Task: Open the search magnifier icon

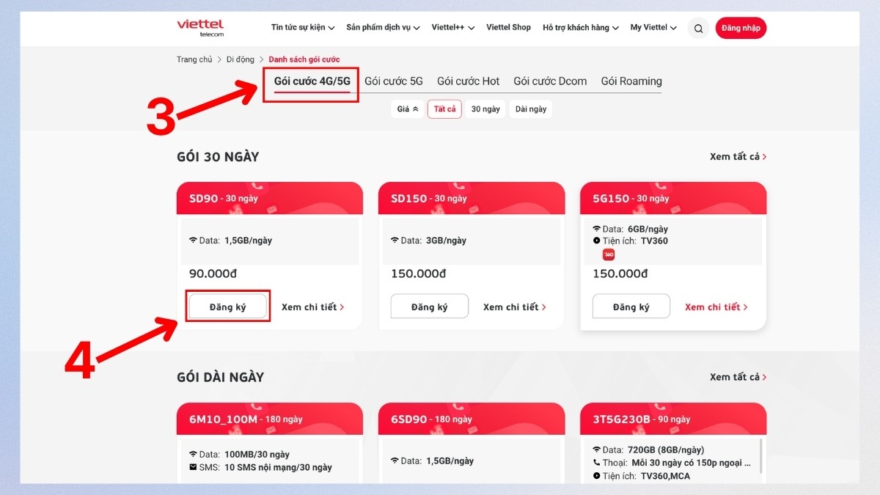Action: (699, 29)
